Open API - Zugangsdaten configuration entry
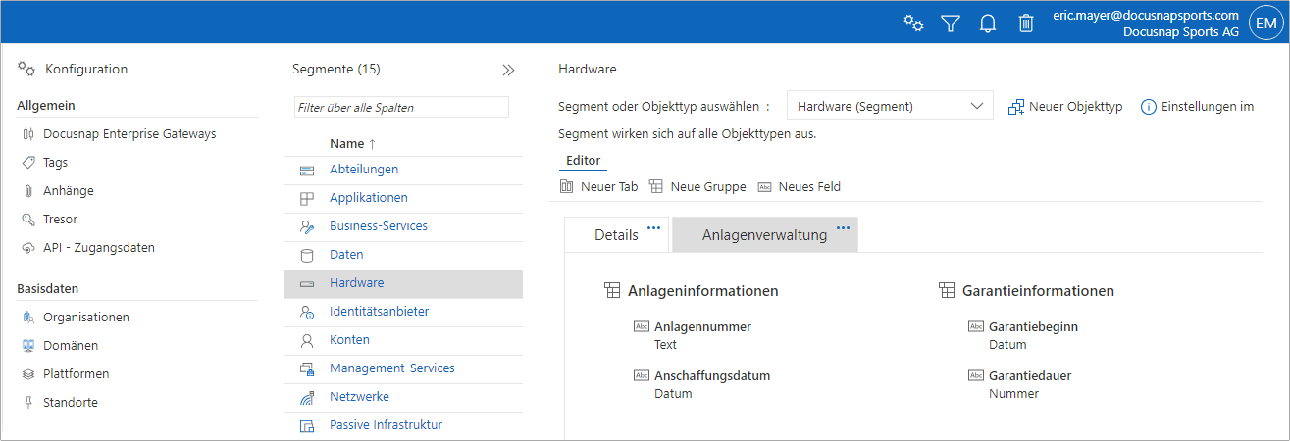The height and width of the screenshot is (441, 1290). (99, 248)
